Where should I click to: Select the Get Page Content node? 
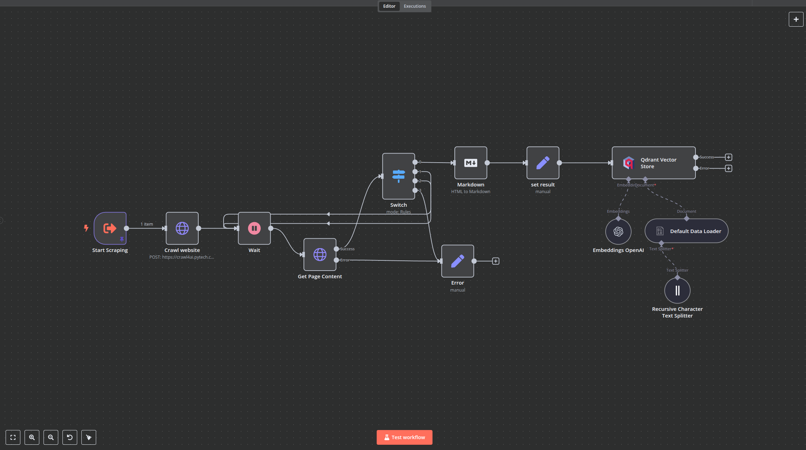(x=319, y=255)
